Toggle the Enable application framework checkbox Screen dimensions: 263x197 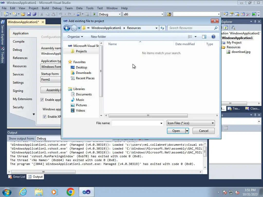[x=42, y=100]
